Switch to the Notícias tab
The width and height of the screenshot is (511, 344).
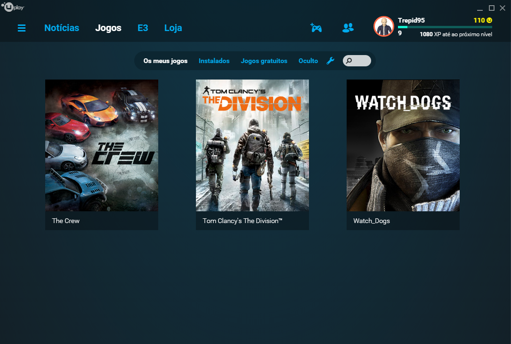point(62,28)
